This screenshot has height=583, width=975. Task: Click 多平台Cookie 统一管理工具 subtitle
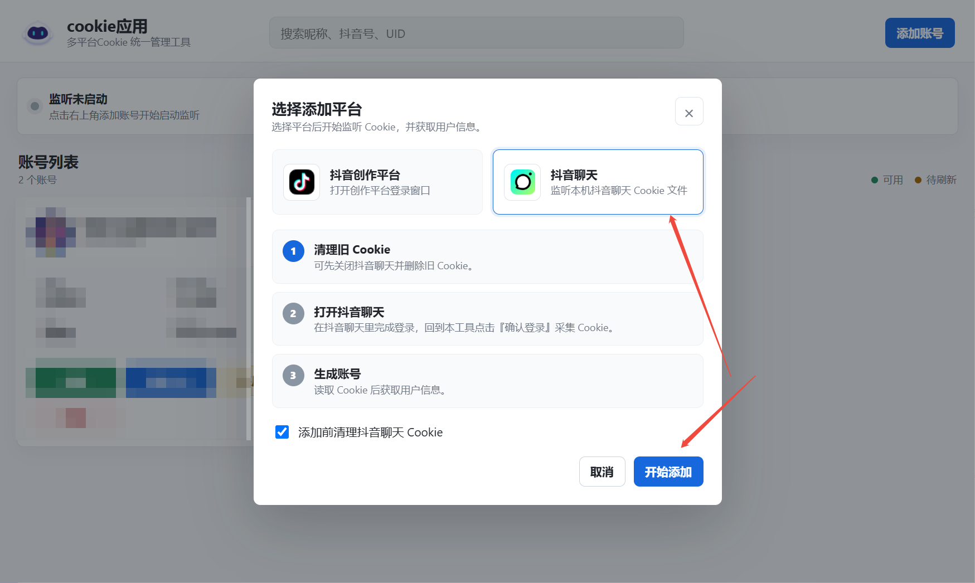click(x=129, y=42)
